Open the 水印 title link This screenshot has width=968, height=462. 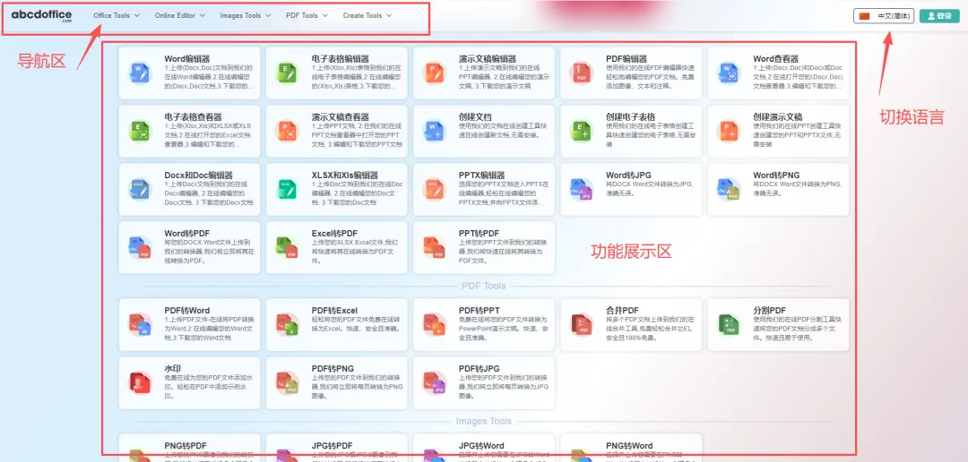point(173,368)
